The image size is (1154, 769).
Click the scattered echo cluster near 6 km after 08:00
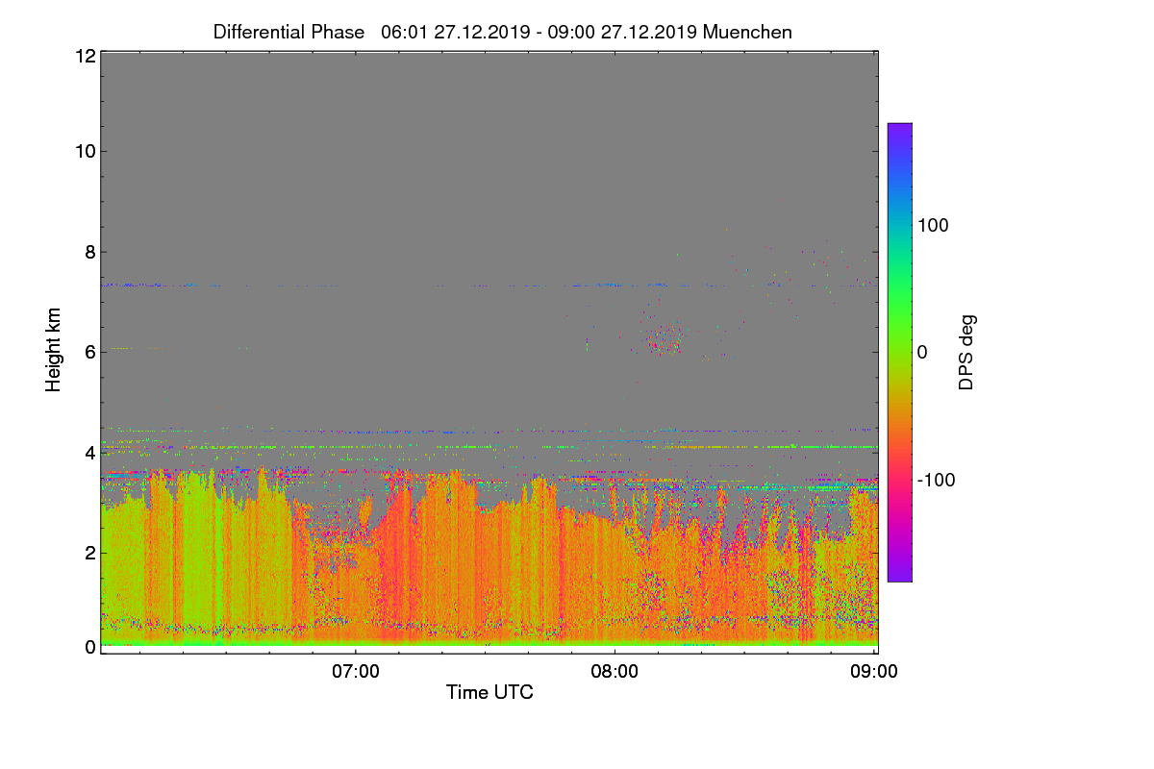tap(665, 336)
